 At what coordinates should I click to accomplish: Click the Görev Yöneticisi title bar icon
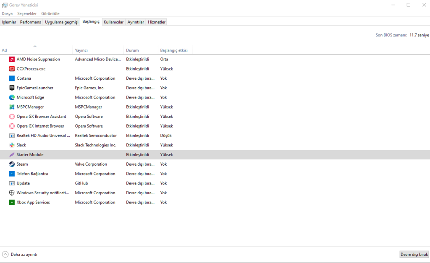(x=5, y=5)
